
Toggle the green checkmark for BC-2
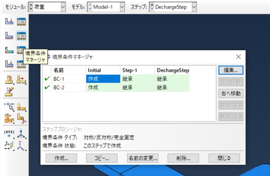[47, 87]
